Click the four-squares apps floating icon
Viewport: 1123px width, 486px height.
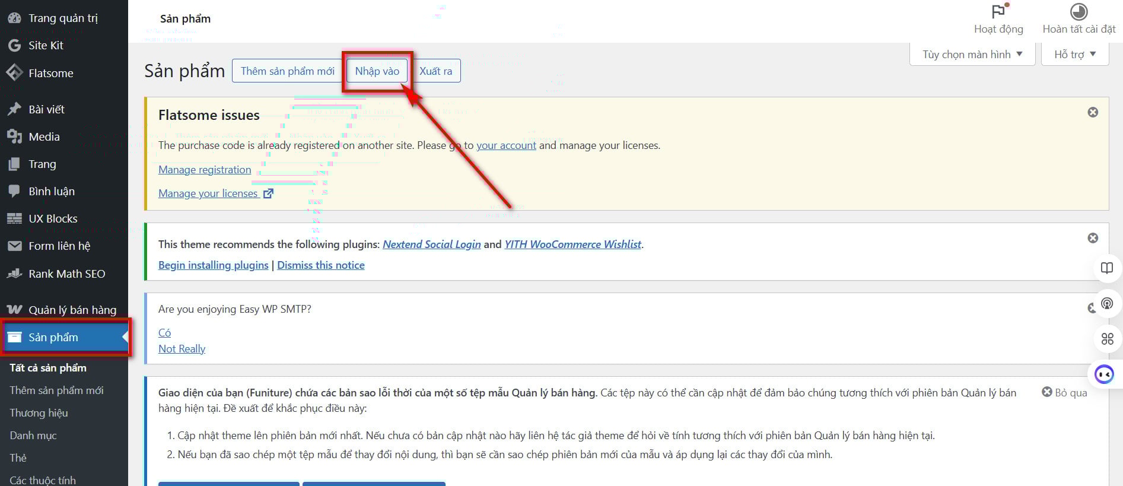(1107, 339)
